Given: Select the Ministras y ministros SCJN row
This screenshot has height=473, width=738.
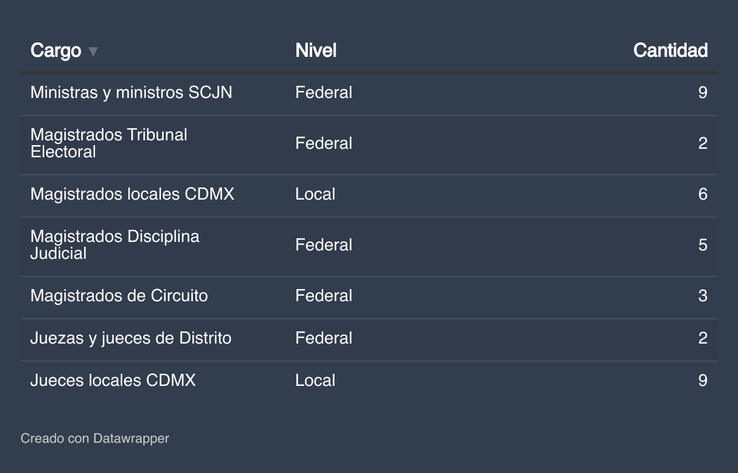Looking at the screenshot, I should coord(131,93).
